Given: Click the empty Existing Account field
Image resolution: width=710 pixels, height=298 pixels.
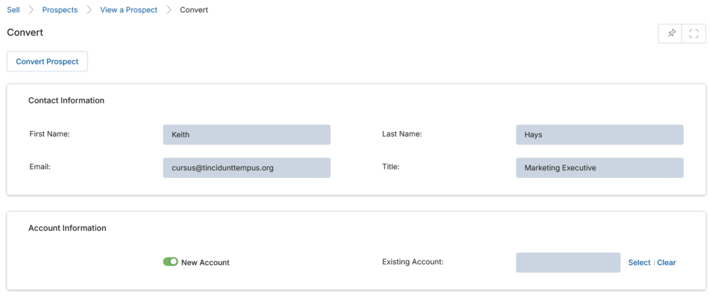Looking at the screenshot, I should pyautogui.click(x=568, y=262).
